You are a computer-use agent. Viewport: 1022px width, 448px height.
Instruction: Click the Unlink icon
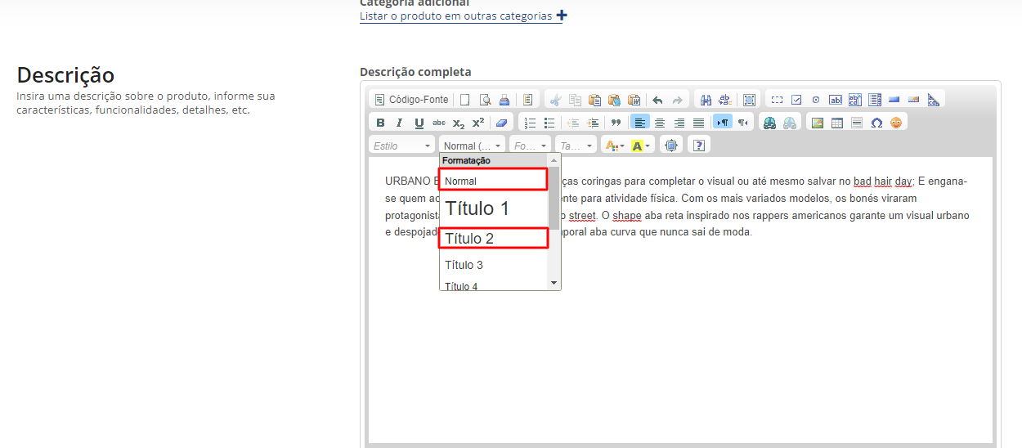[x=790, y=123]
